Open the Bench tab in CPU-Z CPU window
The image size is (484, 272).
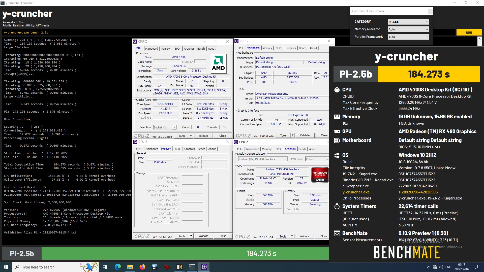201,49
